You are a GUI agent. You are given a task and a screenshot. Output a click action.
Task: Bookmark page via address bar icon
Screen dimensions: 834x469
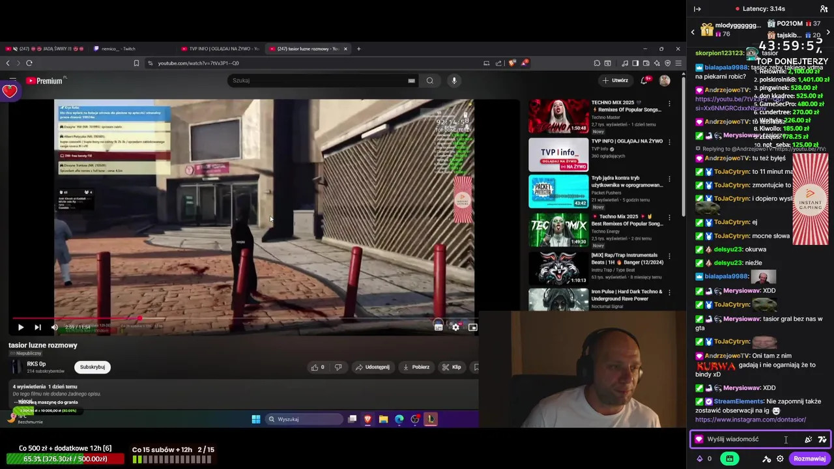tap(136, 63)
